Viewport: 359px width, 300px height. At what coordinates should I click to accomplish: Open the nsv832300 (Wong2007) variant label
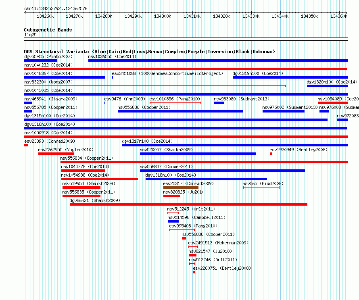click(48, 82)
